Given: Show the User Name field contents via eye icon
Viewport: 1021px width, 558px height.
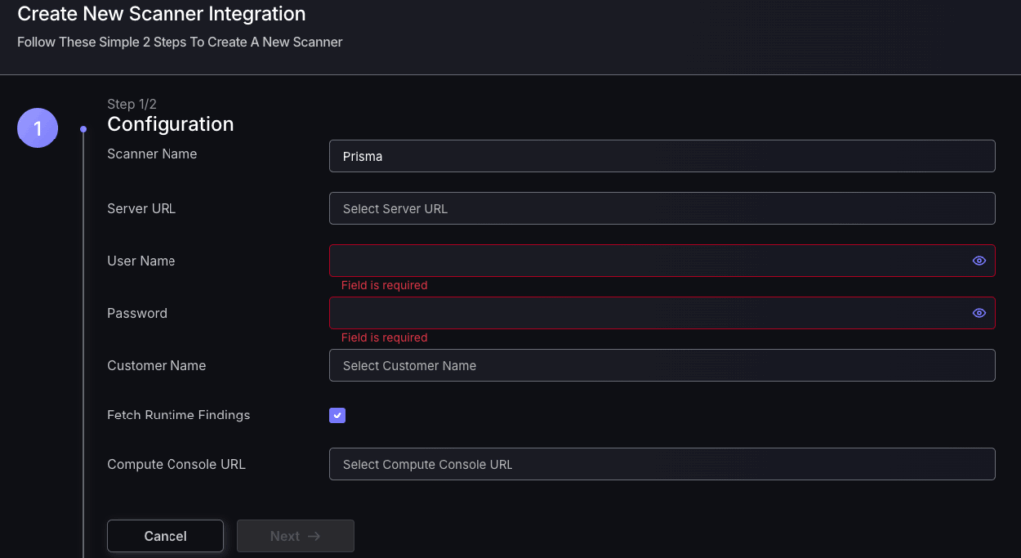Looking at the screenshot, I should tap(979, 261).
